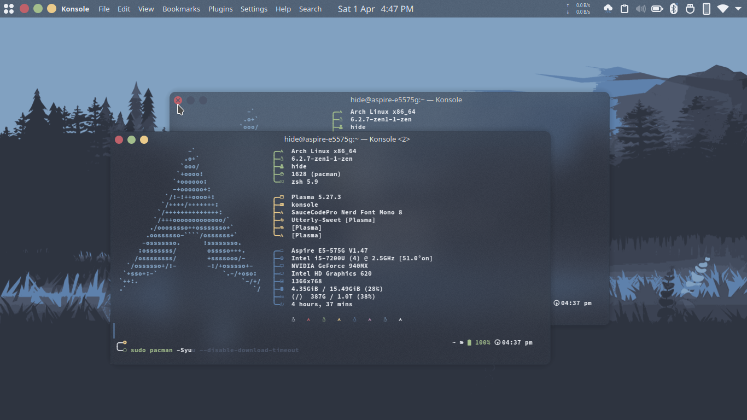Click the volume speaker tray icon
This screenshot has width=747, height=420.
tap(641, 9)
